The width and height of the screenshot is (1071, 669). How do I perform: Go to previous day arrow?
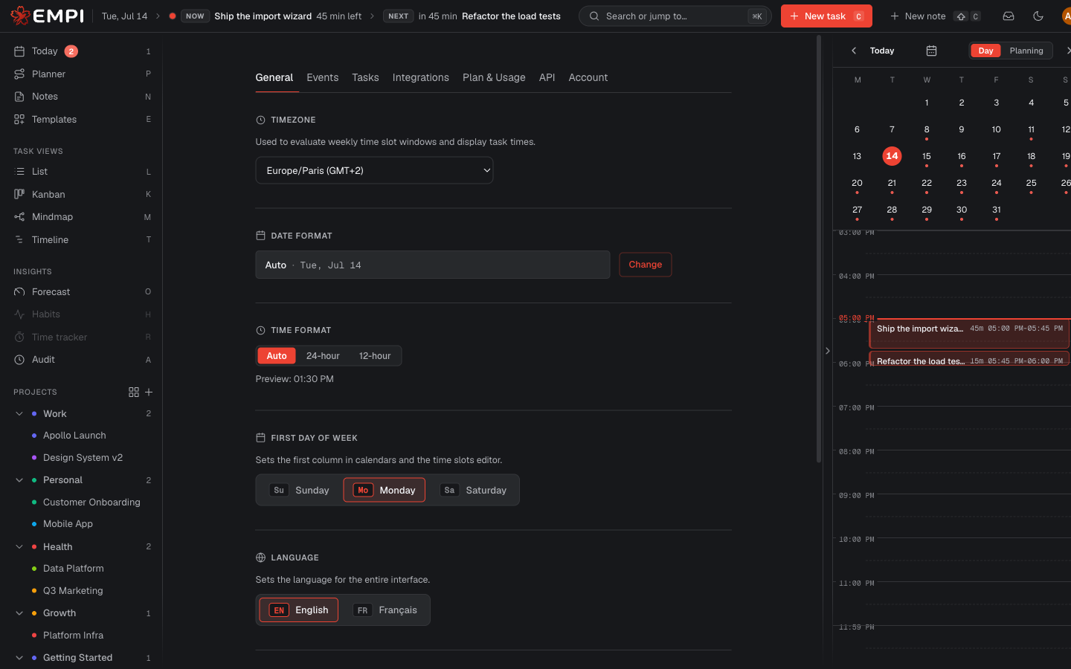click(x=854, y=51)
